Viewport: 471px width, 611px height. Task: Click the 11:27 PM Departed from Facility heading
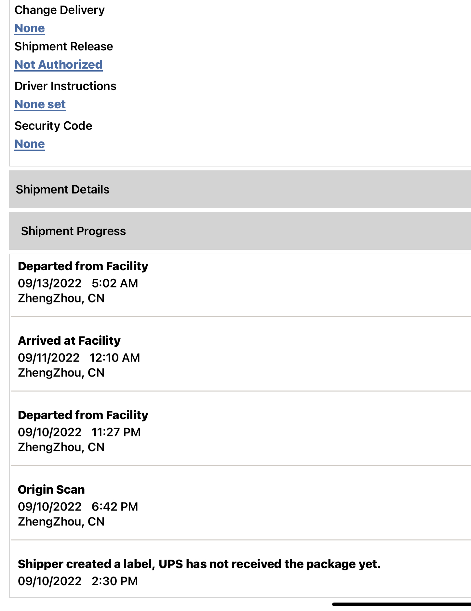83,415
